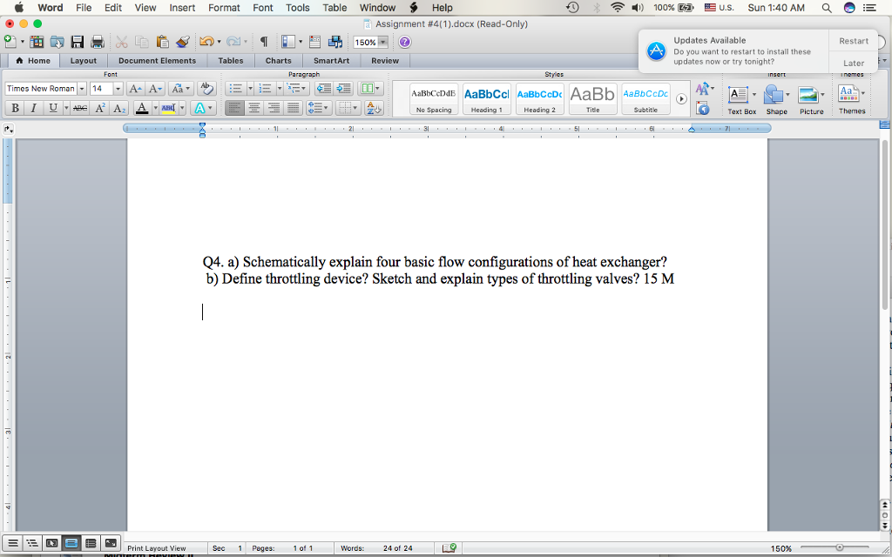The width and height of the screenshot is (892, 557).
Task: Insert a Picture from the Insert group
Action: coord(810,96)
